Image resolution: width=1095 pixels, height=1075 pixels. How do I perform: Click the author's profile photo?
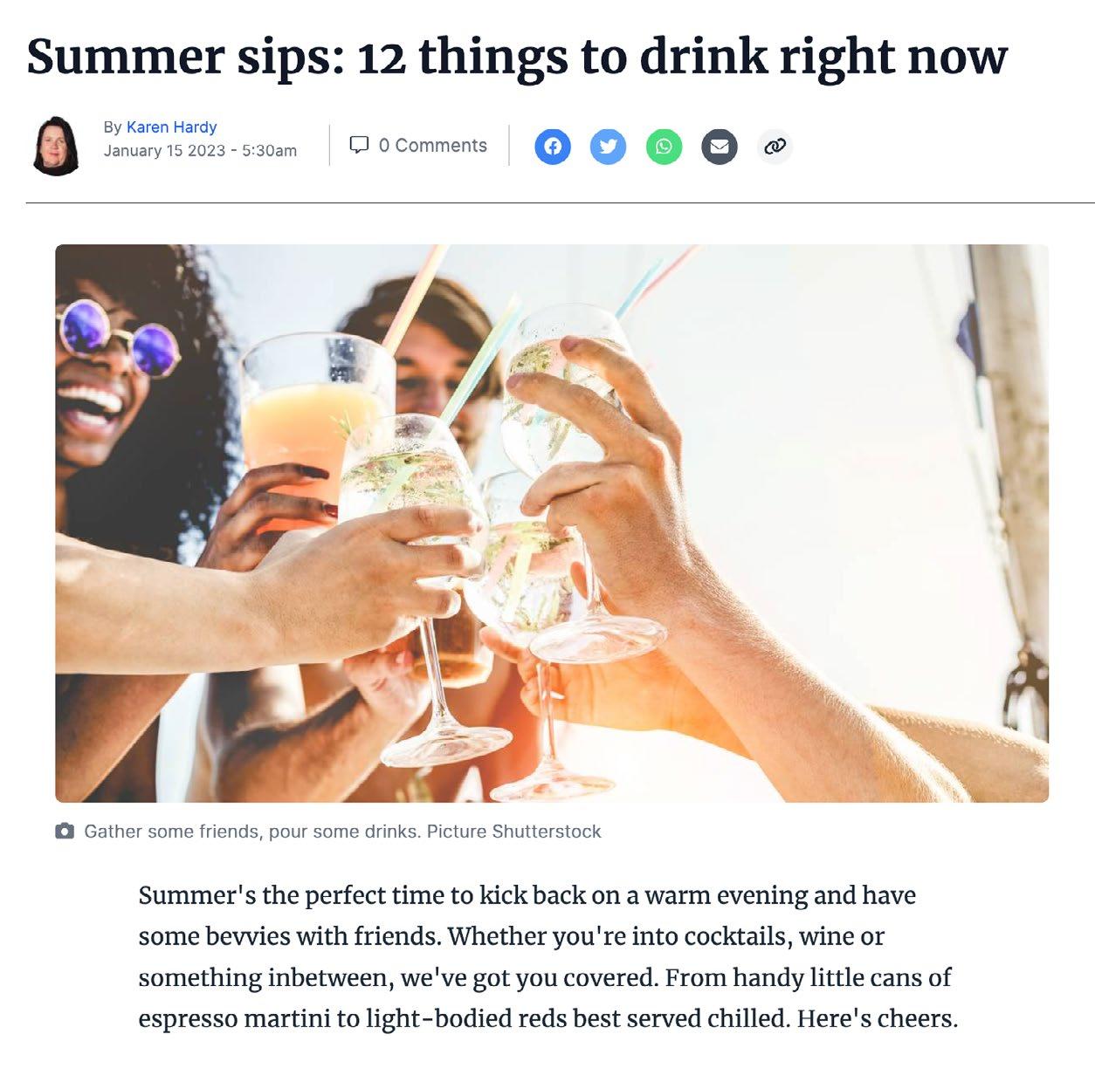pyautogui.click(x=57, y=146)
